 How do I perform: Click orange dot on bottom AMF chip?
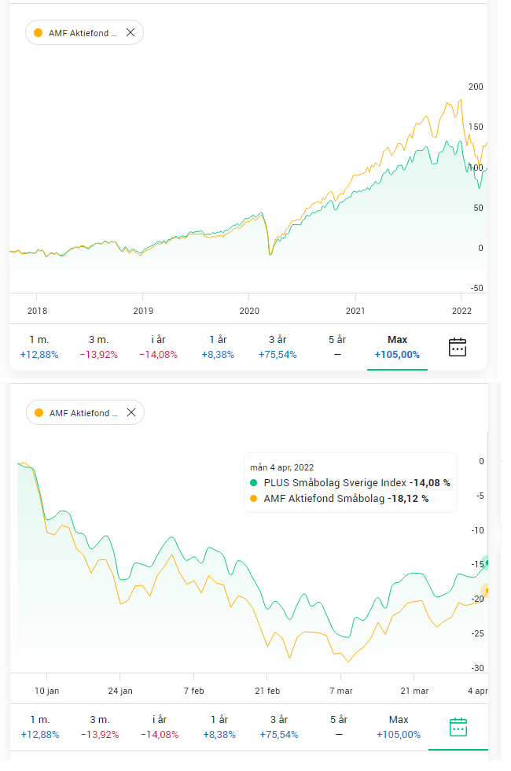coord(39,413)
